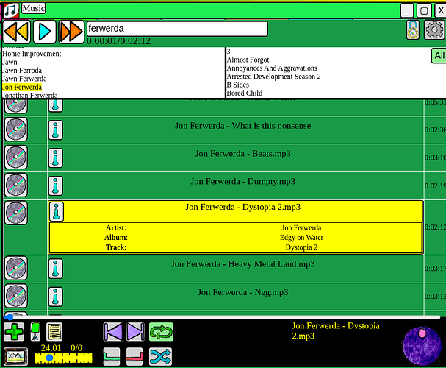Click the cyan play button
The image size is (446, 368).
click(x=45, y=32)
